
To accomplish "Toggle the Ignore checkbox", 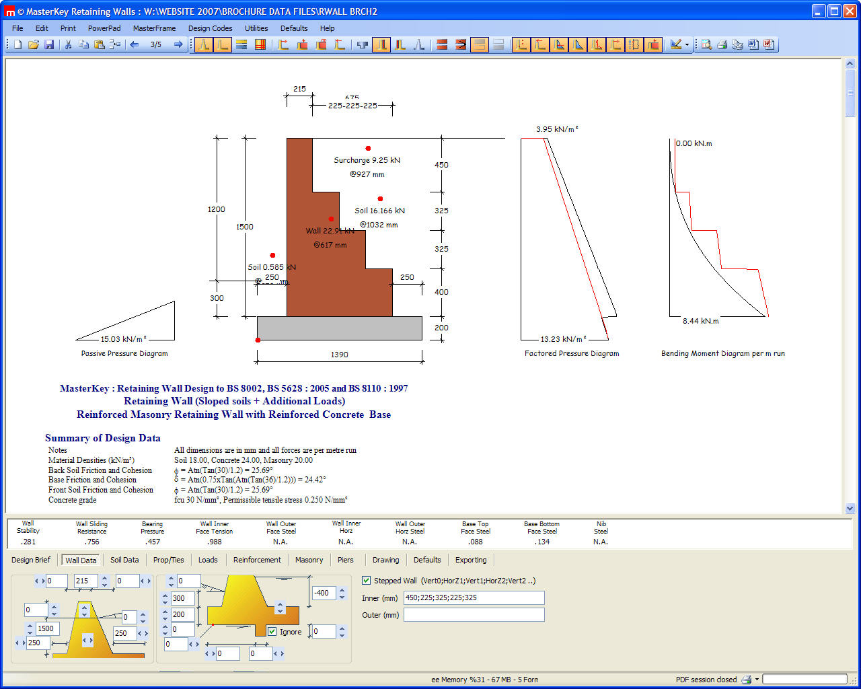I will click(272, 631).
